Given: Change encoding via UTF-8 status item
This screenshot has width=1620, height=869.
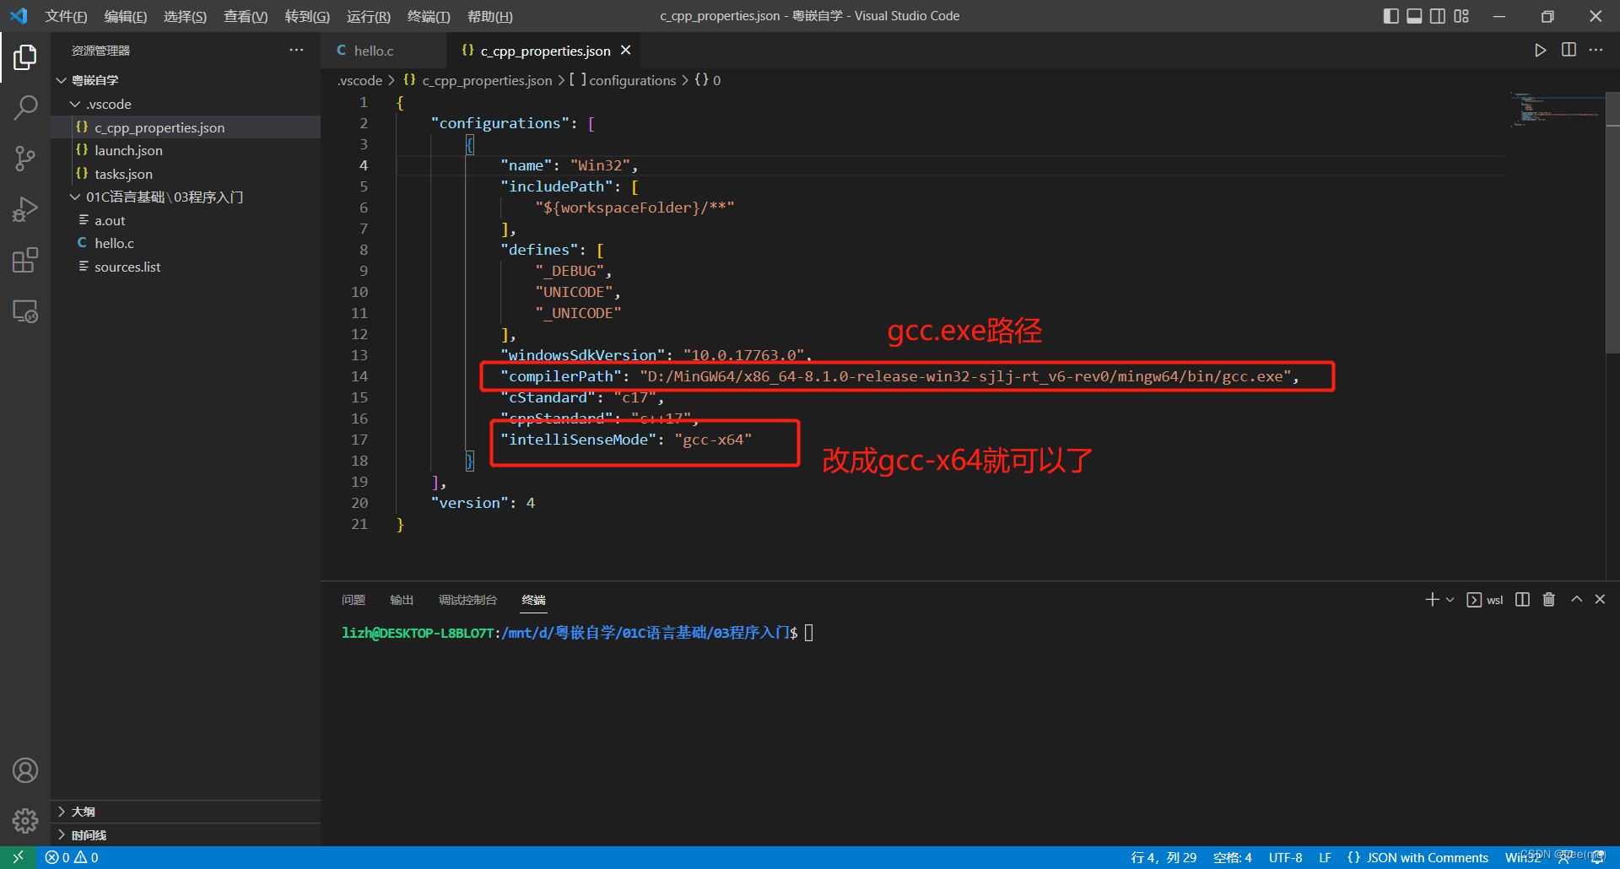Looking at the screenshot, I should click(1286, 857).
